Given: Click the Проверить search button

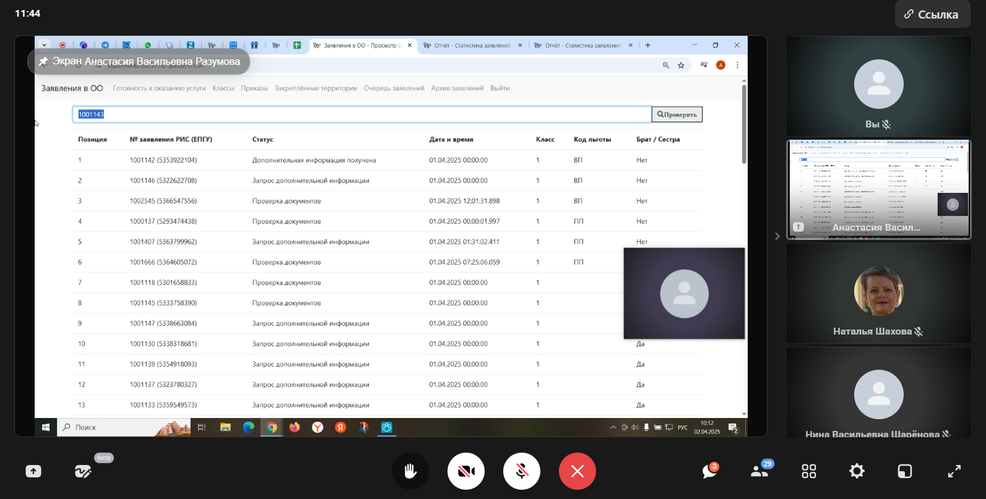Looking at the screenshot, I should coord(677,114).
